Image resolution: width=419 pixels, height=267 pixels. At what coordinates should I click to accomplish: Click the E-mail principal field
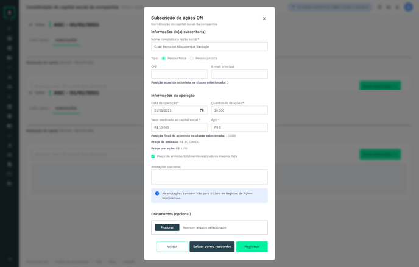point(239,74)
